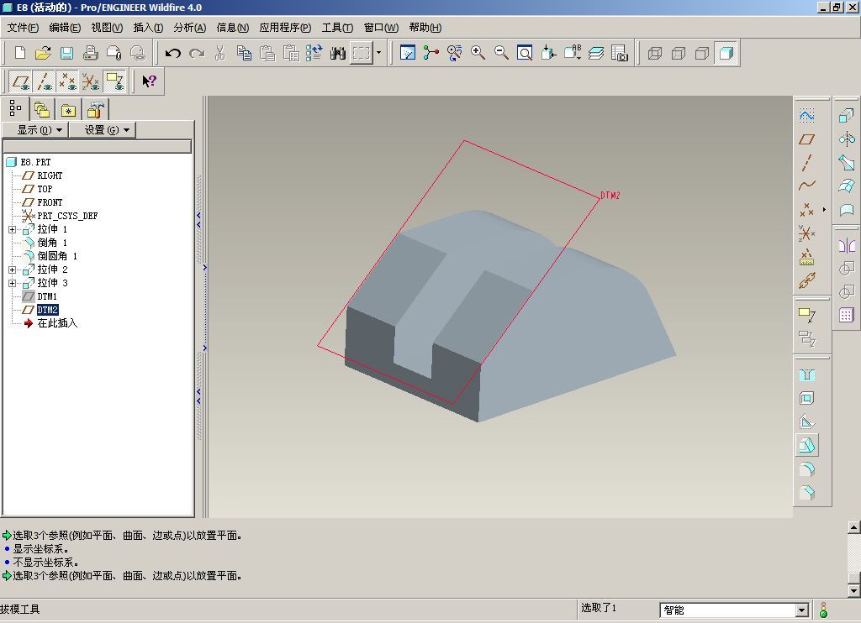Open a file with the folder icon

coord(43,53)
